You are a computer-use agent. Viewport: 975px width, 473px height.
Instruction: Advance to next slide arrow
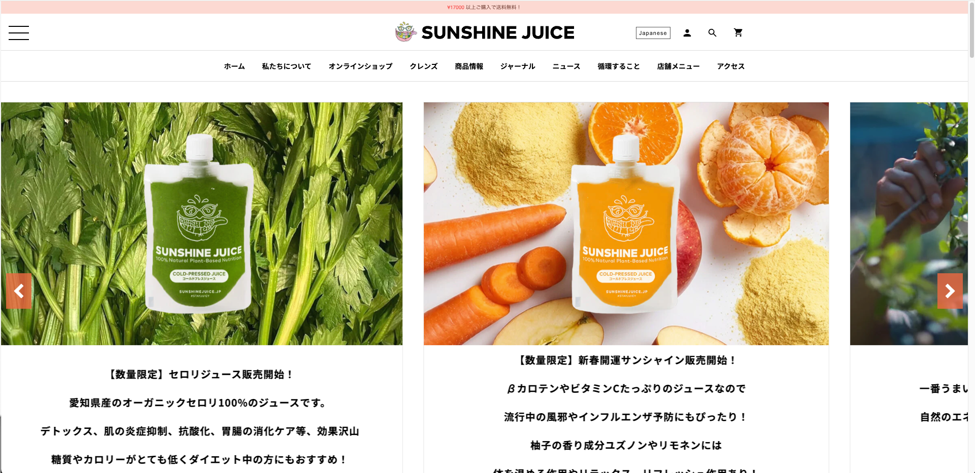pyautogui.click(x=950, y=291)
